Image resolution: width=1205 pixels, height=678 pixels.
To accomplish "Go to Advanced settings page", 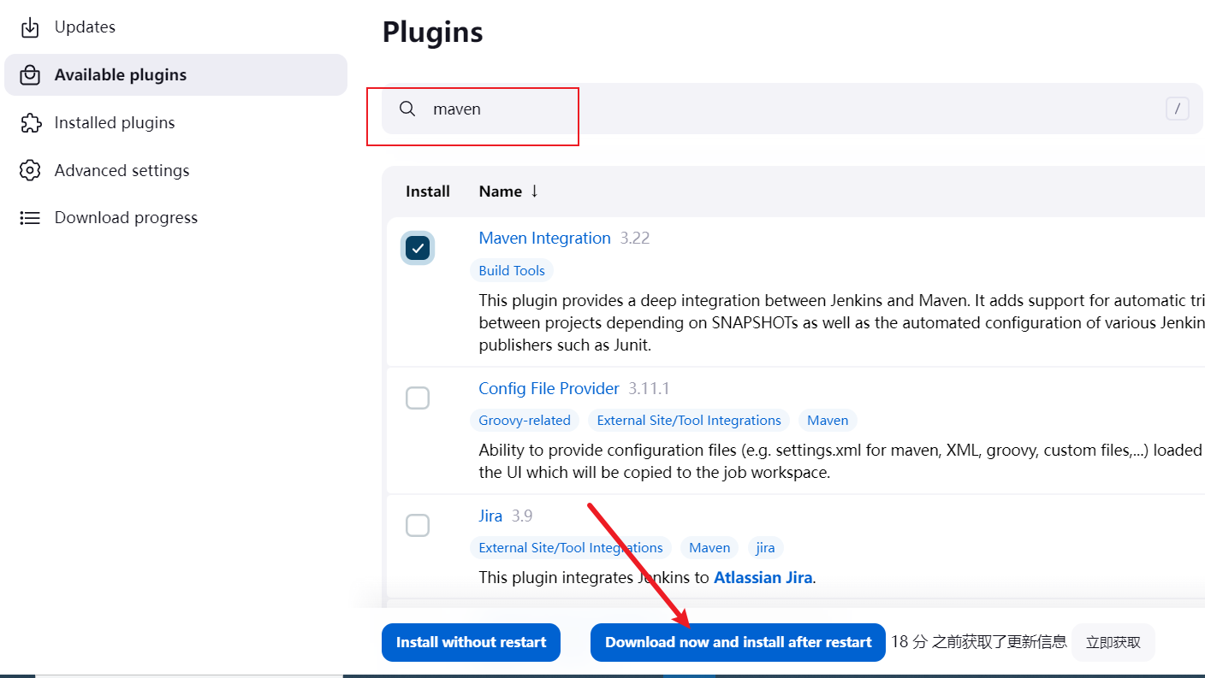I will [122, 170].
